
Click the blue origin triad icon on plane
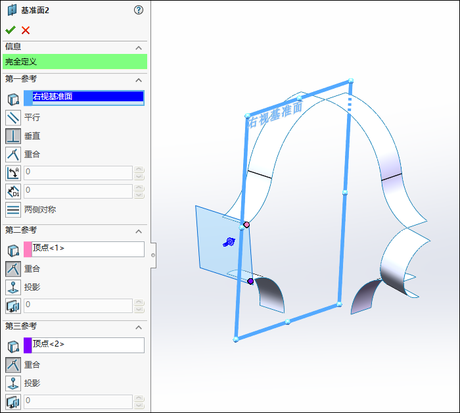coord(229,242)
